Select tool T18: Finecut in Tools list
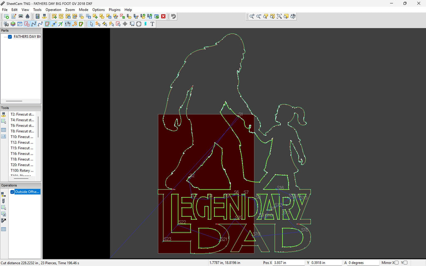The height and width of the screenshot is (266, 426). 22,159
